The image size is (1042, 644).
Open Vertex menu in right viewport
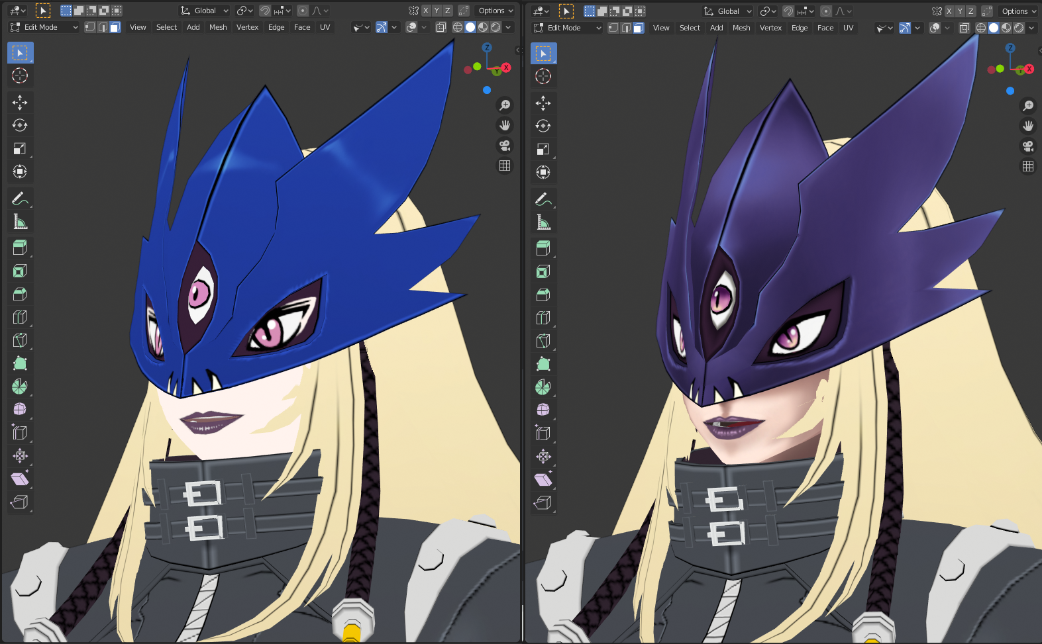[x=770, y=28]
